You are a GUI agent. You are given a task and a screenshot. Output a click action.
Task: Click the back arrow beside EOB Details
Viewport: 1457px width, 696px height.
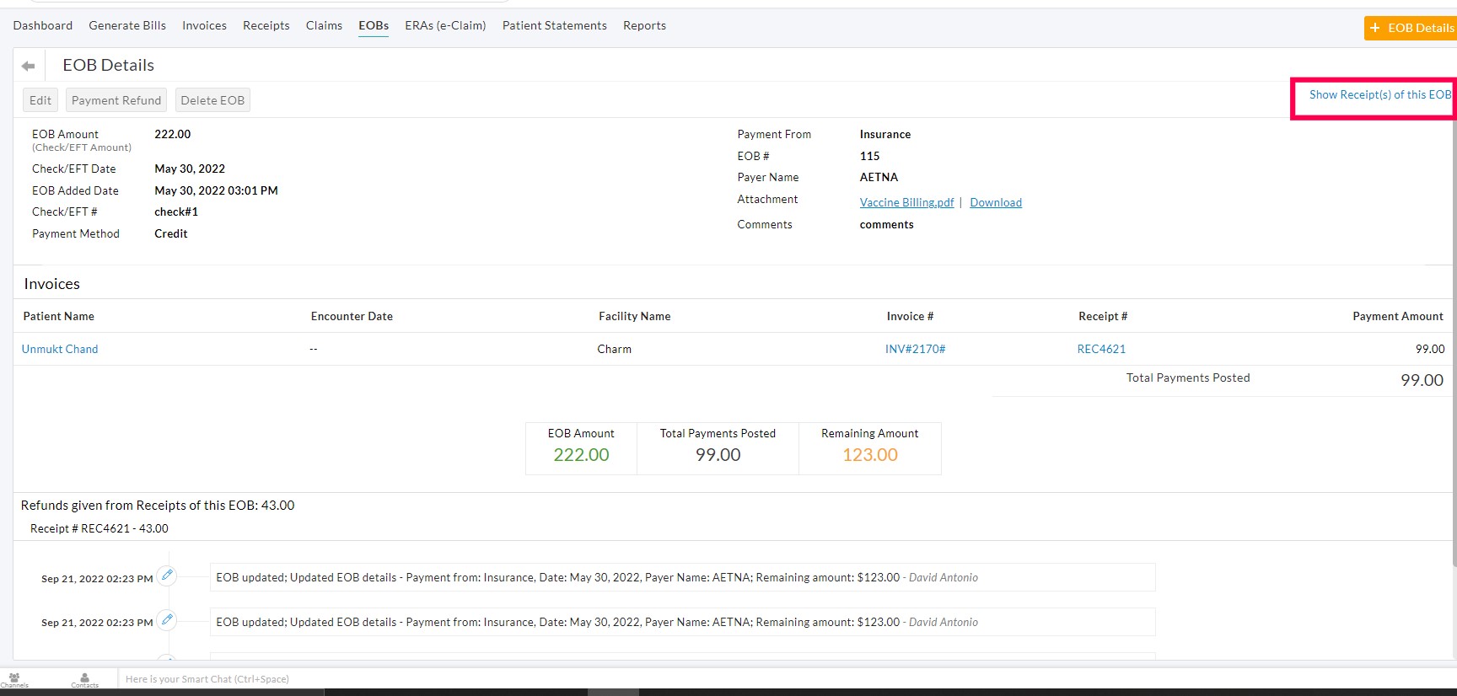pos(29,66)
